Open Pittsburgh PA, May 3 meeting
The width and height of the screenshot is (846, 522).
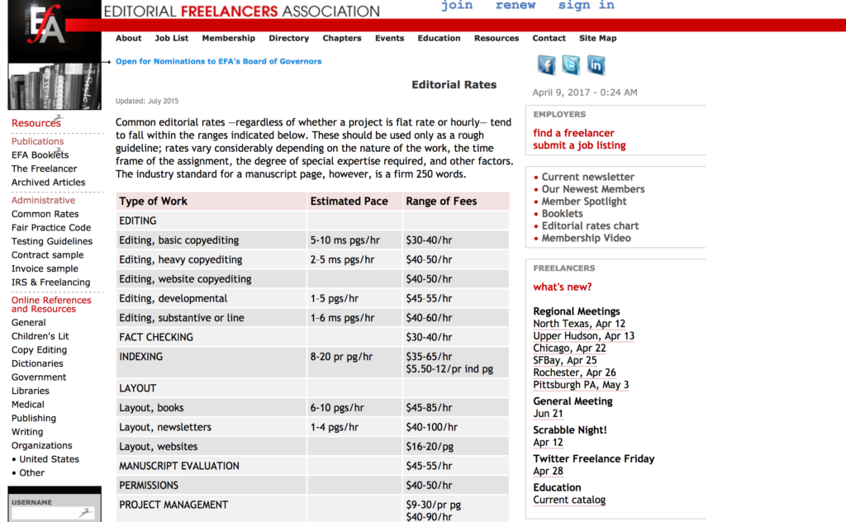point(581,385)
